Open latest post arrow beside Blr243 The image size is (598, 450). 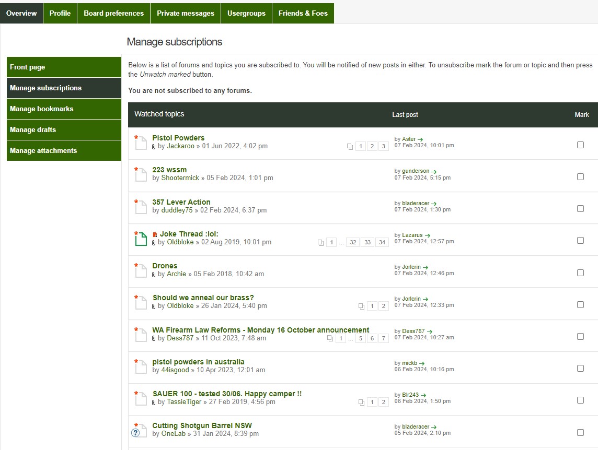click(x=423, y=395)
